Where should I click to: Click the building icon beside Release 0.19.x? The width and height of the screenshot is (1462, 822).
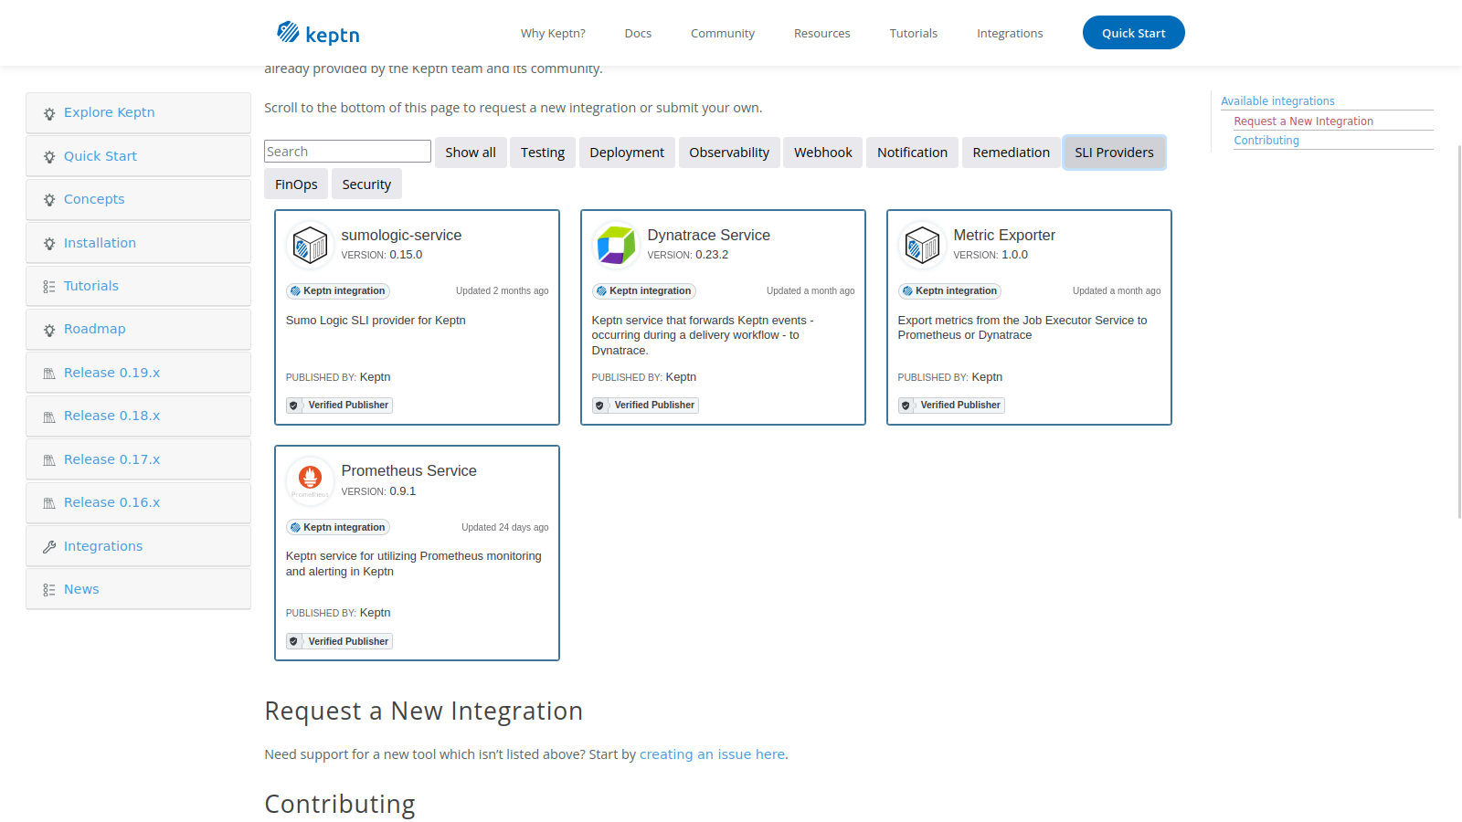pos(49,374)
